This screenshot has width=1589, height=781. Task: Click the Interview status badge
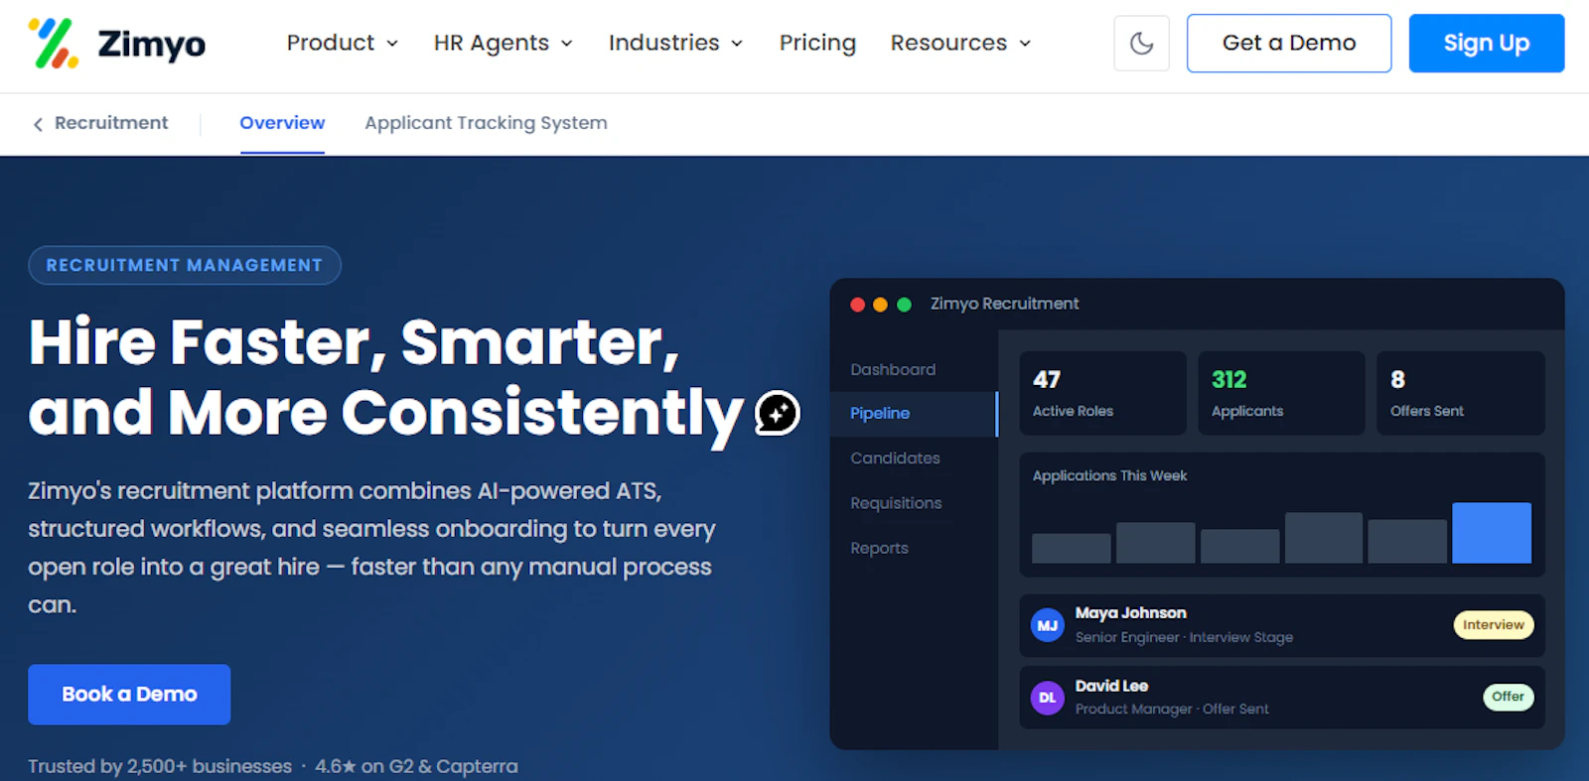tap(1494, 624)
